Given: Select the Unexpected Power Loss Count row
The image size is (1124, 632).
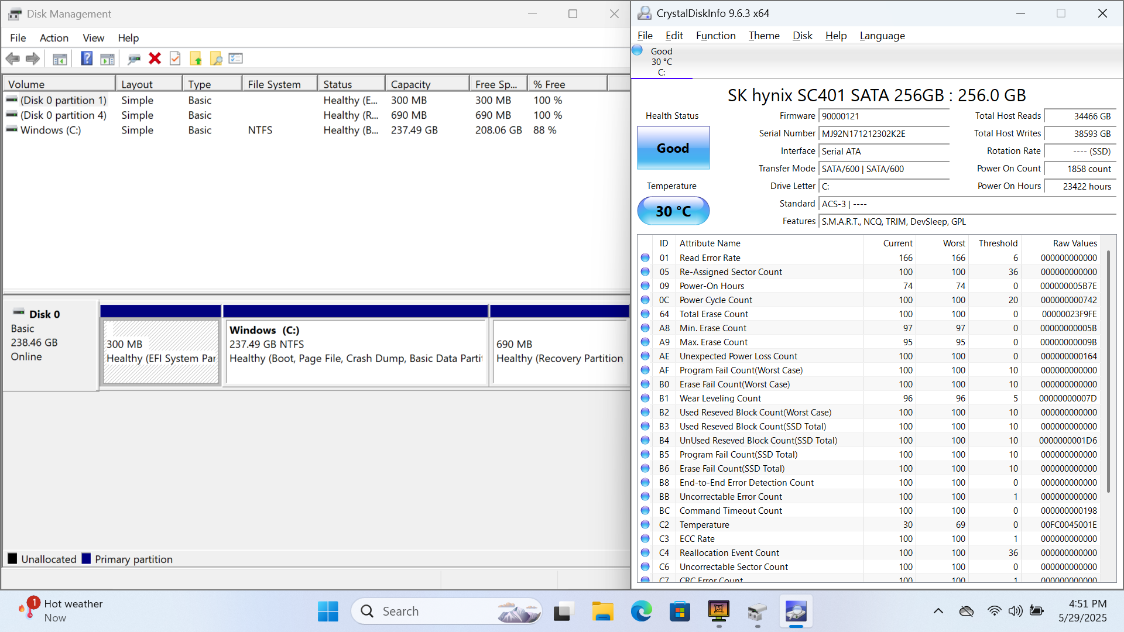Looking at the screenshot, I should pos(869,356).
